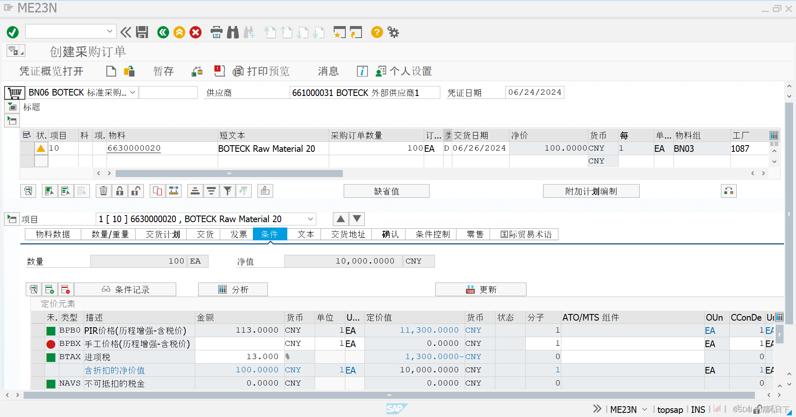
Task: Click the lock item icon
Action: [x=120, y=191]
